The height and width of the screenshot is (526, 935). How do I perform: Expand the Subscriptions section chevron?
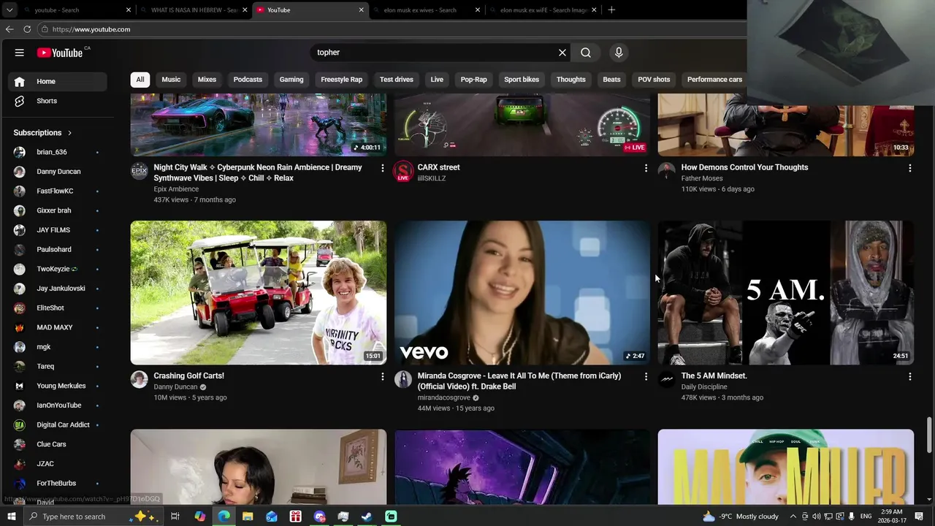(x=69, y=133)
